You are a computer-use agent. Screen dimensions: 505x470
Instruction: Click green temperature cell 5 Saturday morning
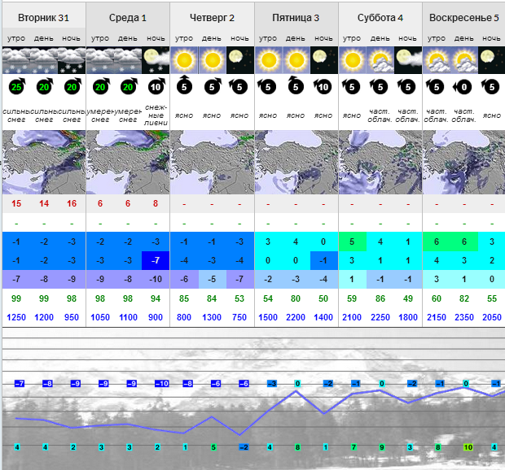tap(353, 242)
